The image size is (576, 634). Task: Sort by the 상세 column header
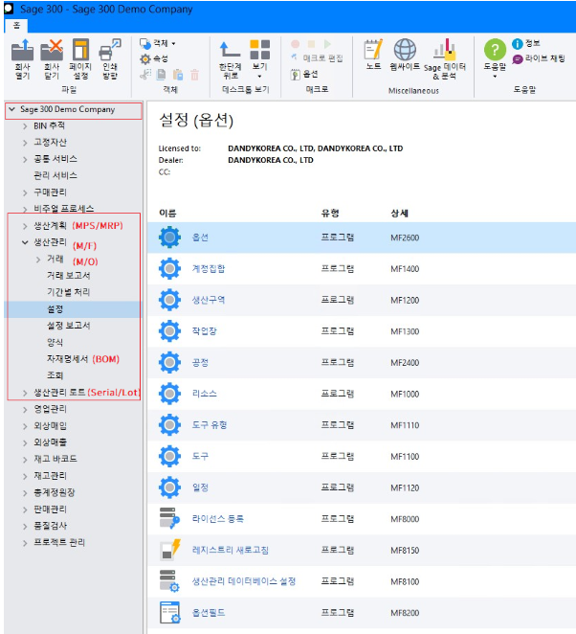coord(399,213)
